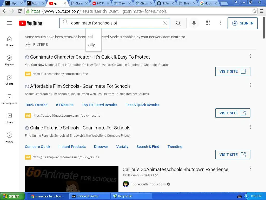Click the page vertical scrollbar thumb
Screen dimensions: 266x200
pos(264,28)
